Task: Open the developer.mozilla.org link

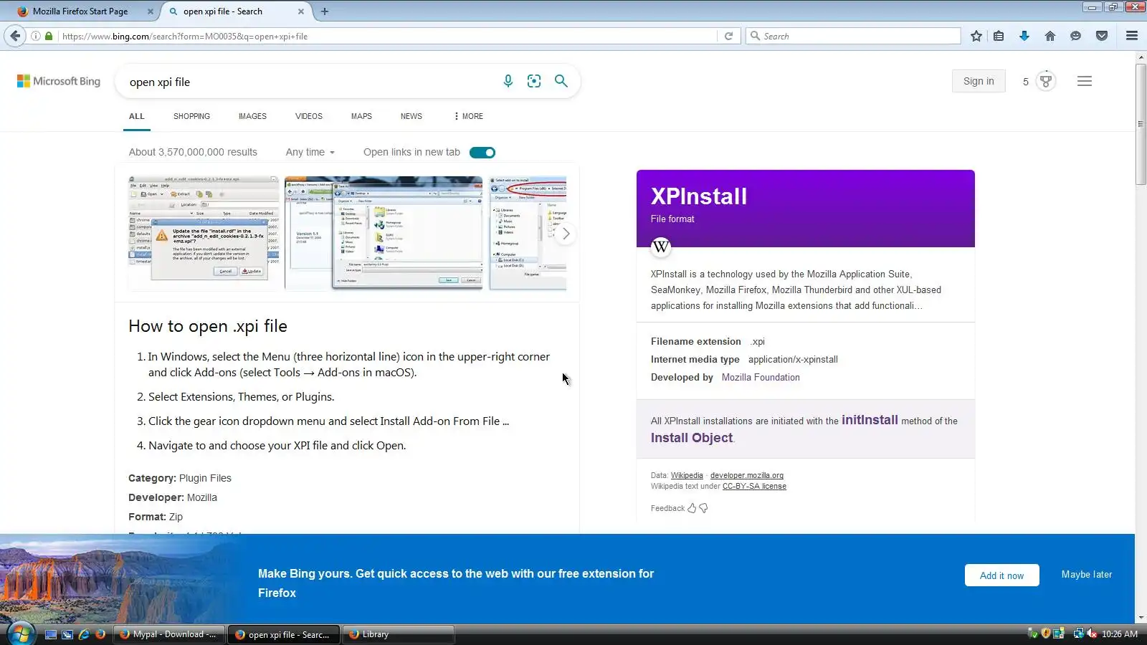Action: coord(747,476)
